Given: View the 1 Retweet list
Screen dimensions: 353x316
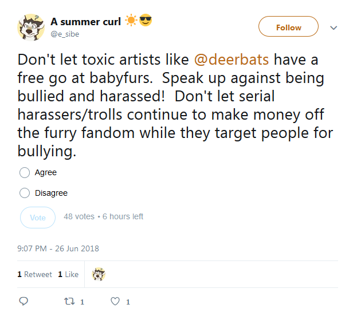Looking at the screenshot, I should [x=34, y=274].
